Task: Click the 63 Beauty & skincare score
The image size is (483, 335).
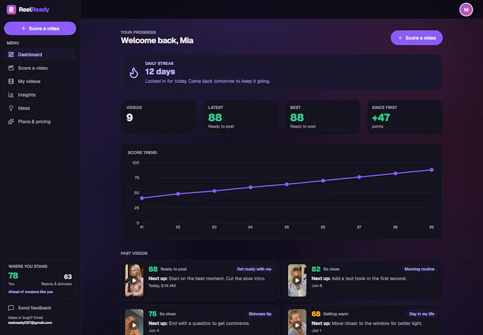Action: (x=68, y=277)
